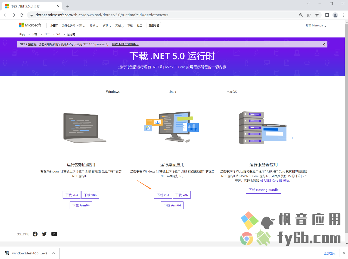Viewport: 348px width, 259px height.
Task: Open the Twitter icon next to 关注我们
Action: coord(44,234)
